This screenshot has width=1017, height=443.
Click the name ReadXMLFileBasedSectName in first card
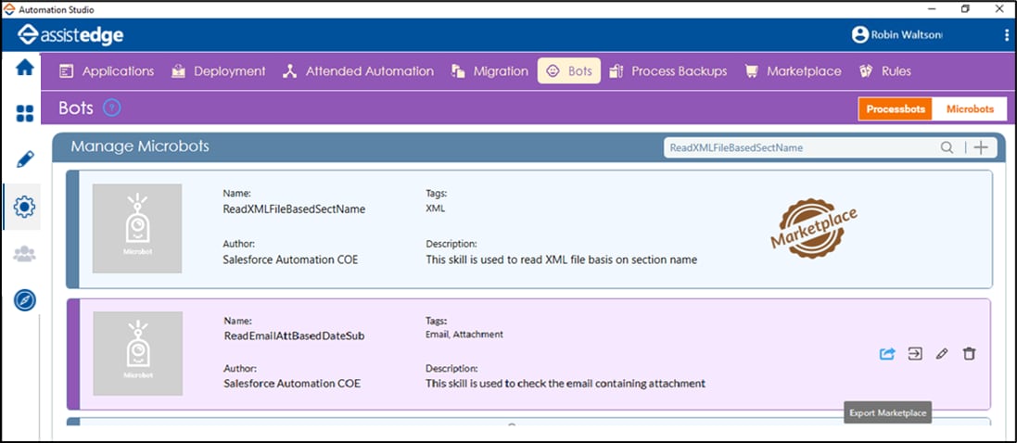tap(294, 209)
